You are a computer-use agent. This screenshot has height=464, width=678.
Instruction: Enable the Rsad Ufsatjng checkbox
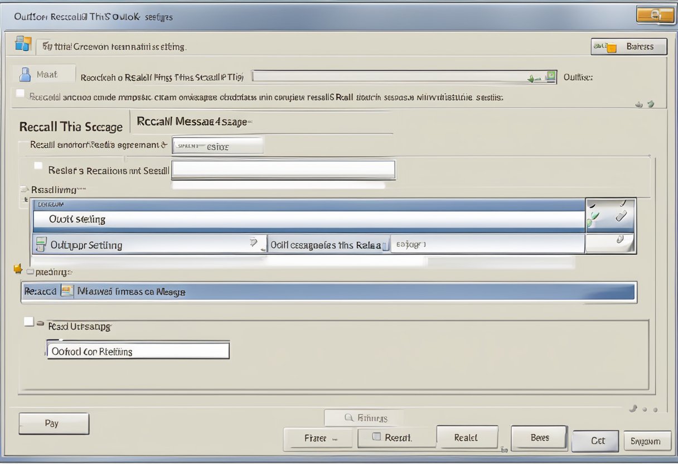[29, 322]
